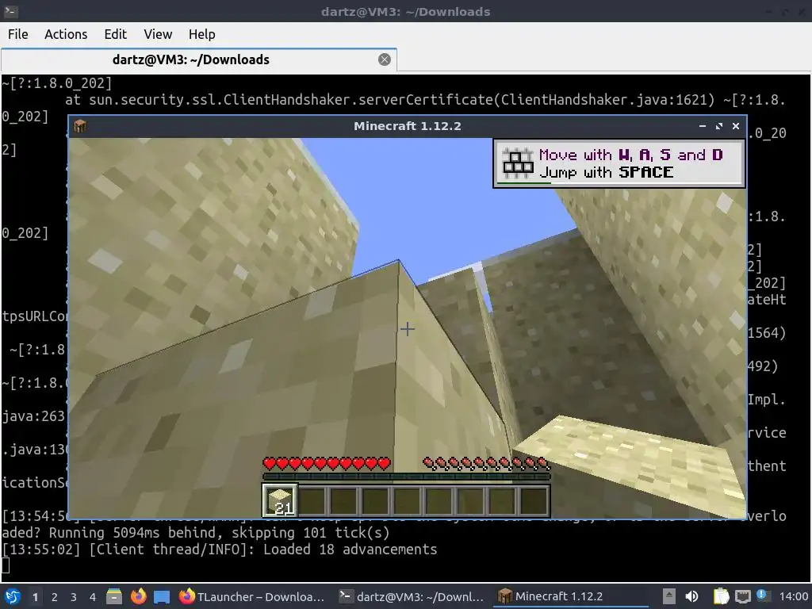Click the hunger drumsticks bar

486,463
